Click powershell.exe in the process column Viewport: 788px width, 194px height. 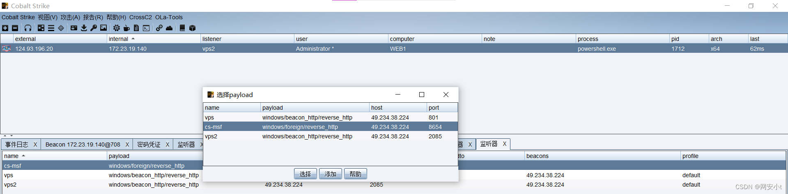click(x=597, y=49)
